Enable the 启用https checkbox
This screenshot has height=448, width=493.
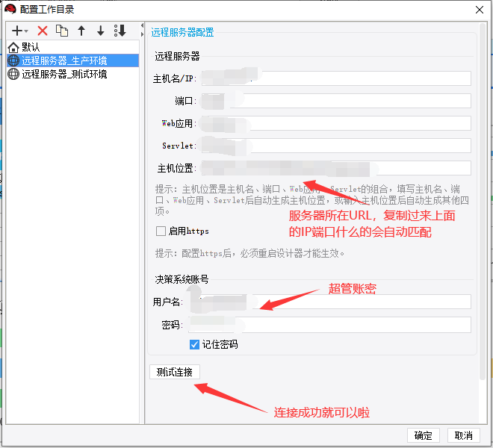pos(161,231)
